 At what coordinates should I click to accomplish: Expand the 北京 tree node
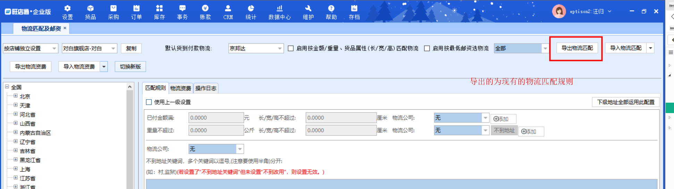(x=16, y=96)
